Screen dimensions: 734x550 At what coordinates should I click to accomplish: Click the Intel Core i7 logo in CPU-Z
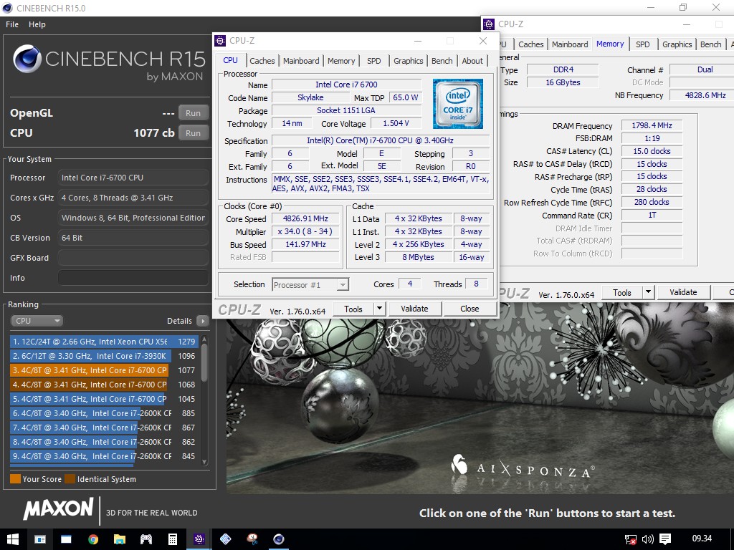point(458,104)
